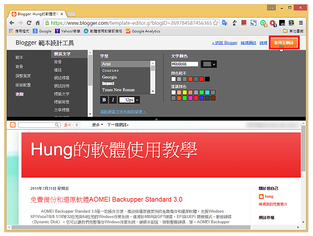Viewport: 313px width, 236px height.
Task: Open the AOMEI Backupper Standard 3.0 post title
Action: 106,199
